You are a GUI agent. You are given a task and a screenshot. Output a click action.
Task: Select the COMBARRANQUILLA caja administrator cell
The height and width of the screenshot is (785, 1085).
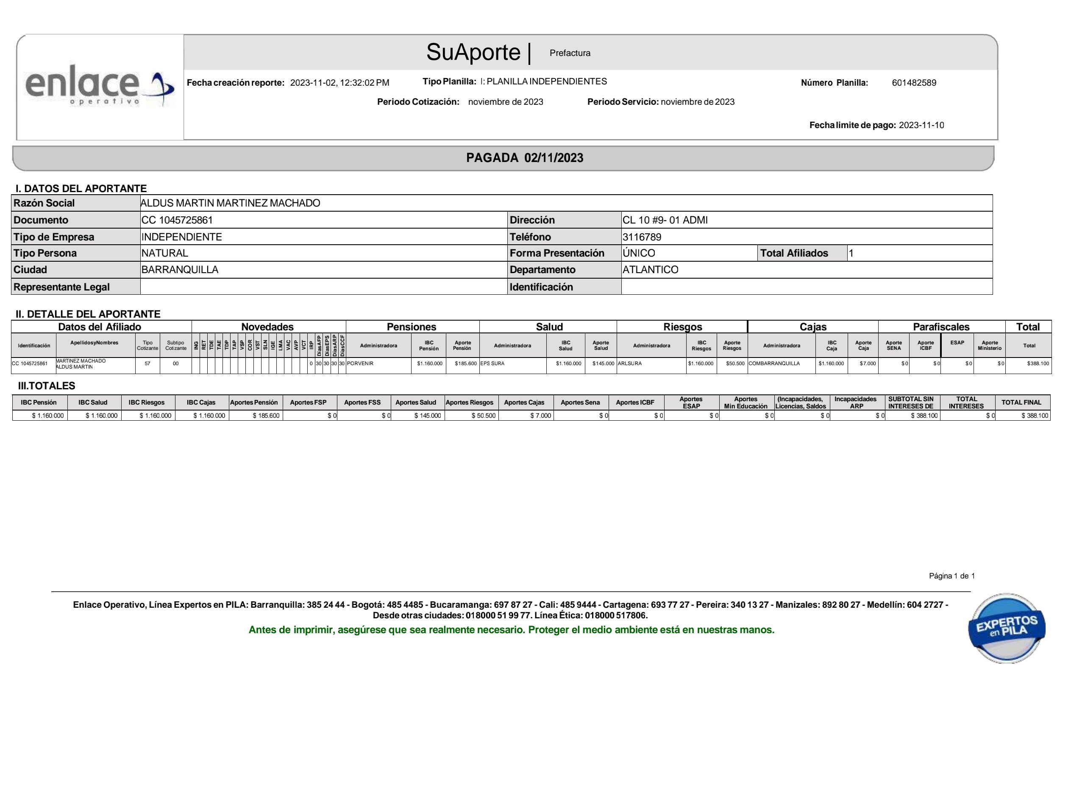[773, 364]
